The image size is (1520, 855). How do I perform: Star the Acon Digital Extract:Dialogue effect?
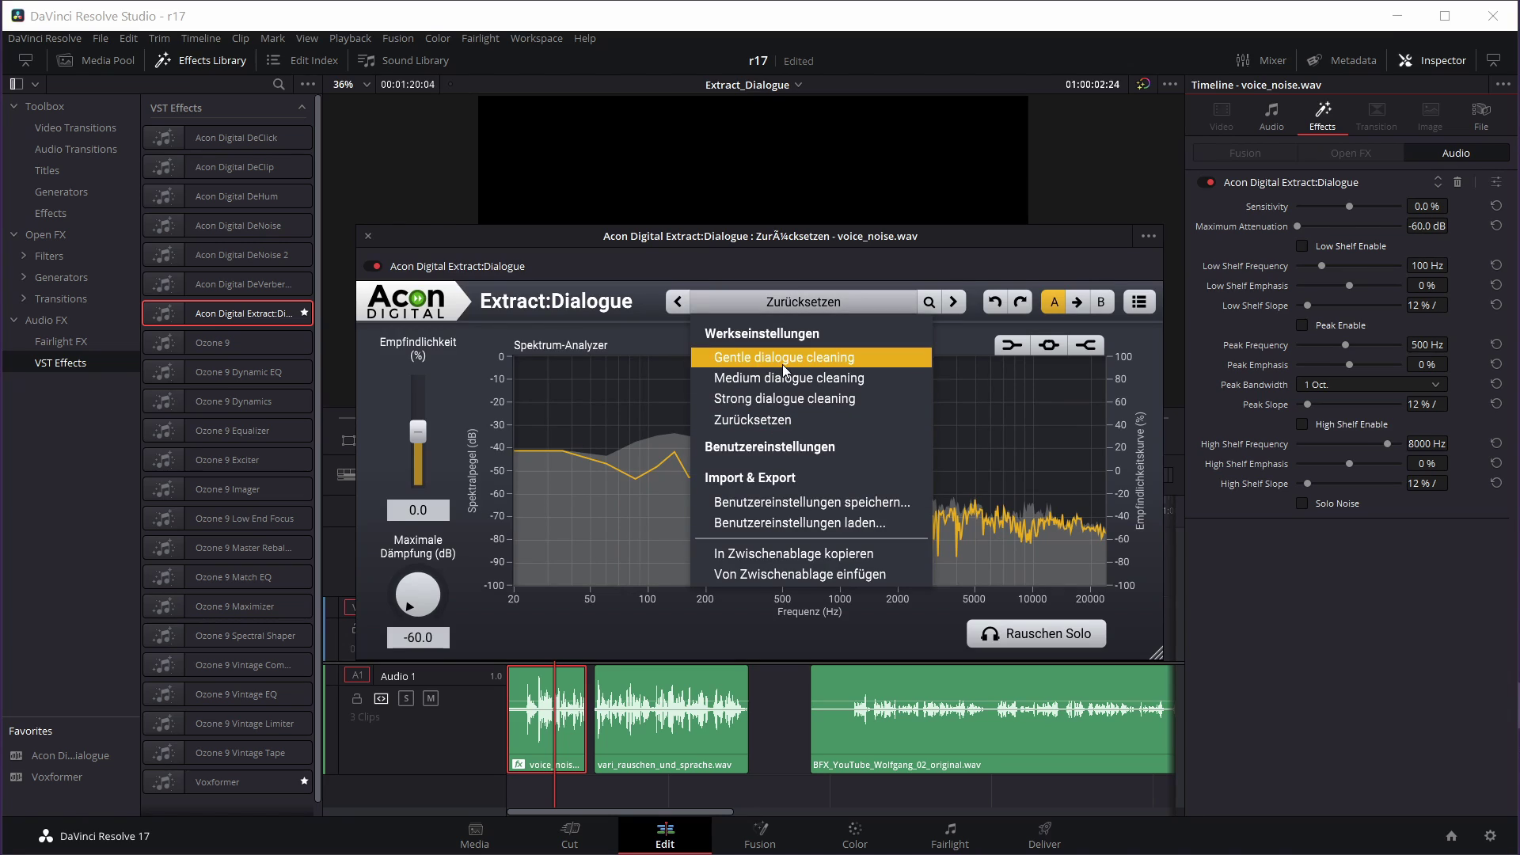pyautogui.click(x=304, y=313)
